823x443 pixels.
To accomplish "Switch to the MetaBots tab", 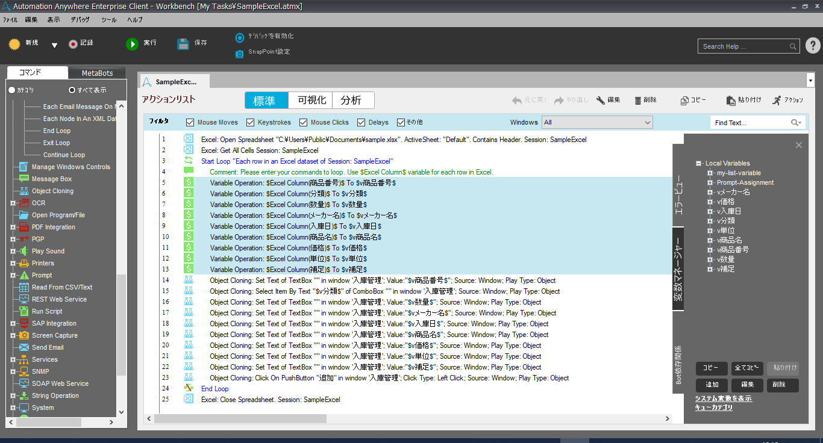I will tap(97, 73).
